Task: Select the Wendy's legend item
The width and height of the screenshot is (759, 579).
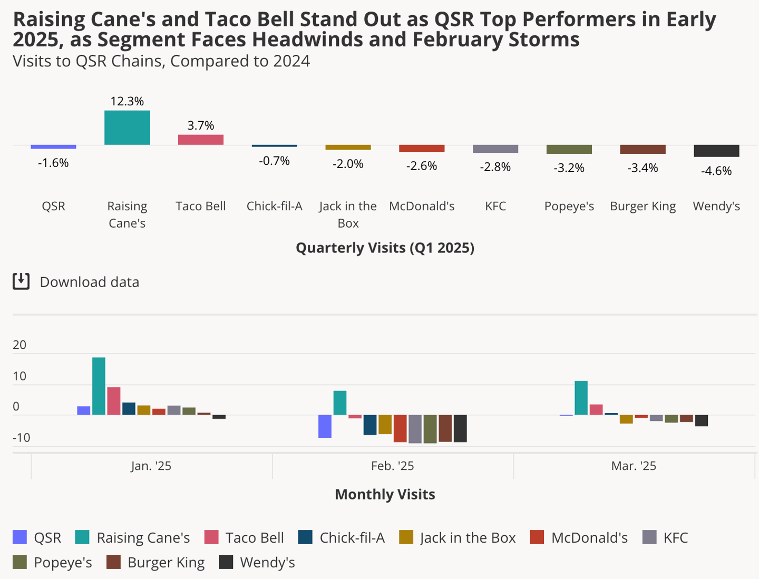Action: tap(257, 562)
